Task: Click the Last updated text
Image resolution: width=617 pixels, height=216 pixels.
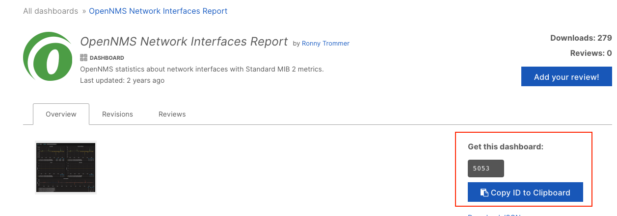Action: [122, 80]
